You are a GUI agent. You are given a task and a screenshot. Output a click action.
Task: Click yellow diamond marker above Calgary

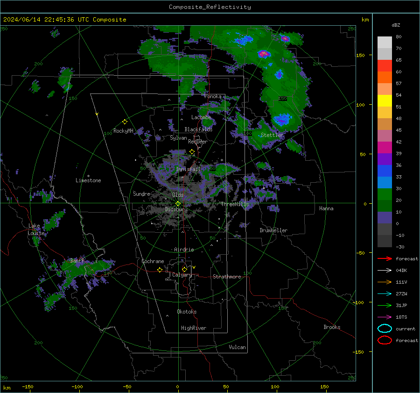[184, 269]
